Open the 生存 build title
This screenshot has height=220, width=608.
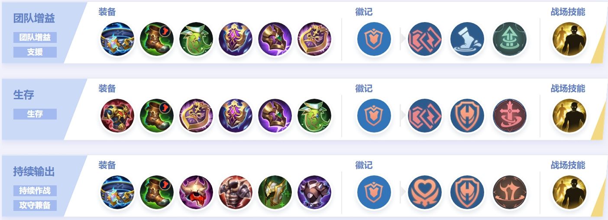(24, 95)
